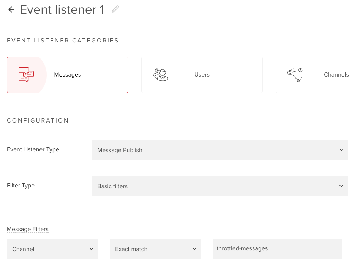Click the connected nodes icon on Channels card
The width and height of the screenshot is (363, 272).
296,74
